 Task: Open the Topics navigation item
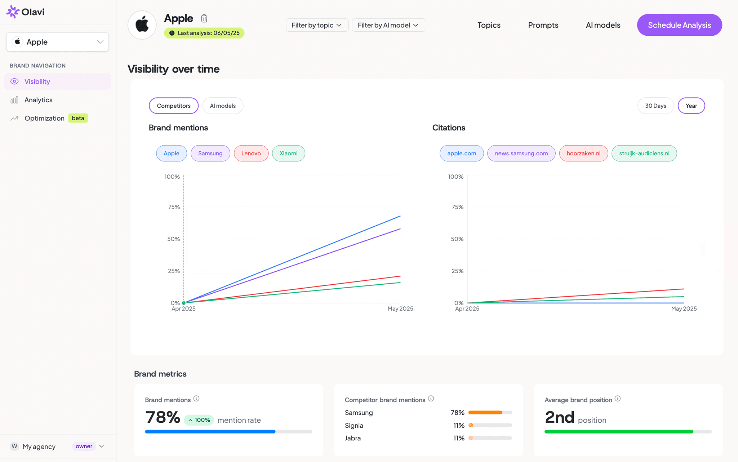tap(489, 25)
